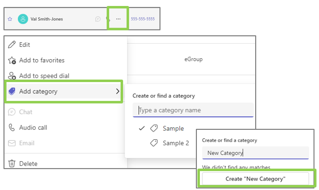This screenshot has height=190, width=319.
Task: Open Val Smith-Jones profile avatar
Action: pyautogui.click(x=23, y=19)
